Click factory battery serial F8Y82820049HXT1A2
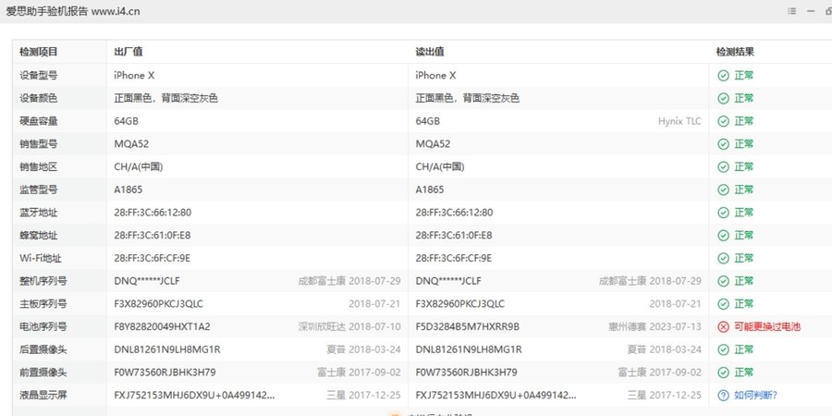 162,326
